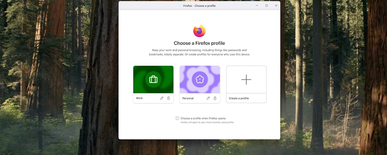This screenshot has width=387, height=155.
Task: Click the Create a profile label
Action: pyautogui.click(x=239, y=98)
